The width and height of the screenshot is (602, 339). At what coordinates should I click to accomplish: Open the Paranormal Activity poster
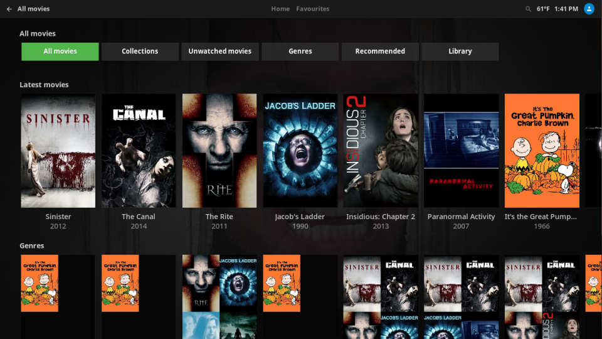(x=462, y=151)
